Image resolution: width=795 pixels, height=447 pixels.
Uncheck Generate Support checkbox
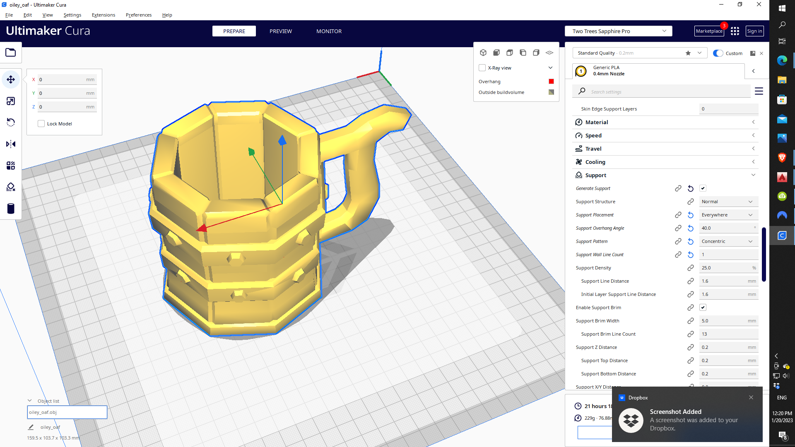703,188
